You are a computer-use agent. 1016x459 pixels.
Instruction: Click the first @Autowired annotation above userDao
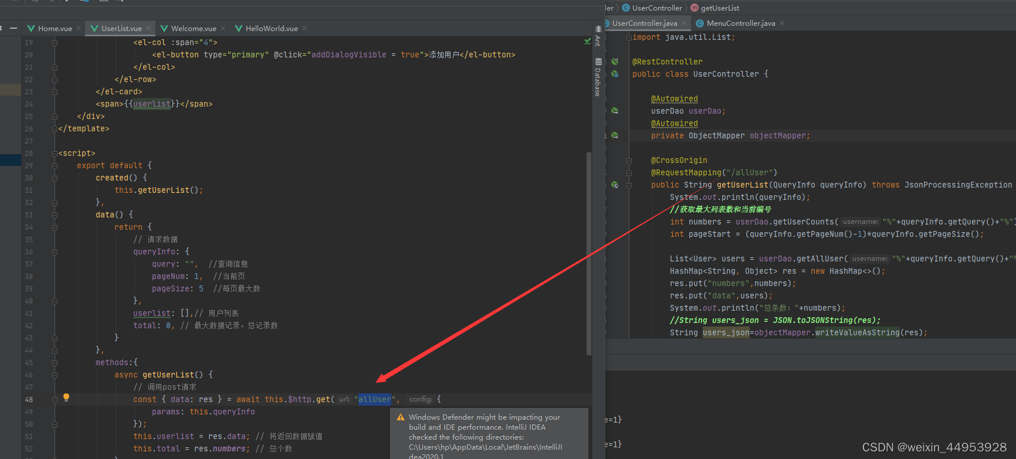coord(675,98)
